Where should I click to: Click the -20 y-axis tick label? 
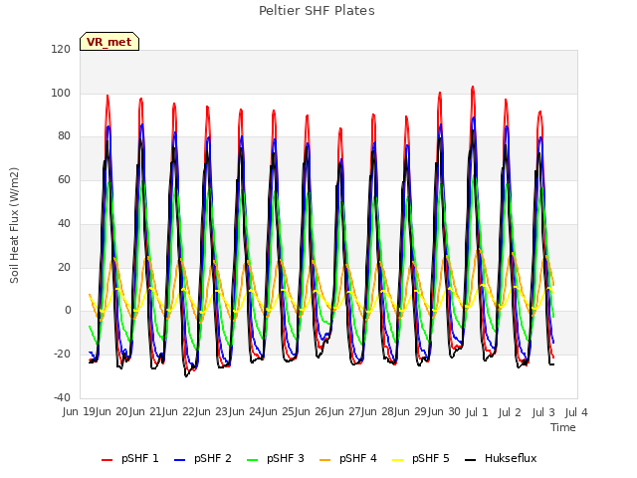62,355
